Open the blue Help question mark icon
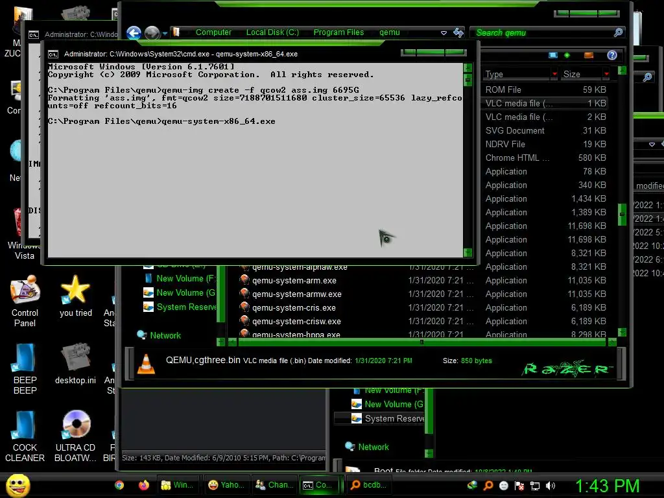Screen dimensions: 664x498 (611, 55)
